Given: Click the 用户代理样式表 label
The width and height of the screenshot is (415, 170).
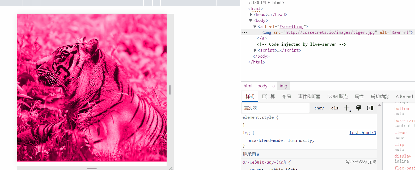Looking at the screenshot, I should point(360,162).
